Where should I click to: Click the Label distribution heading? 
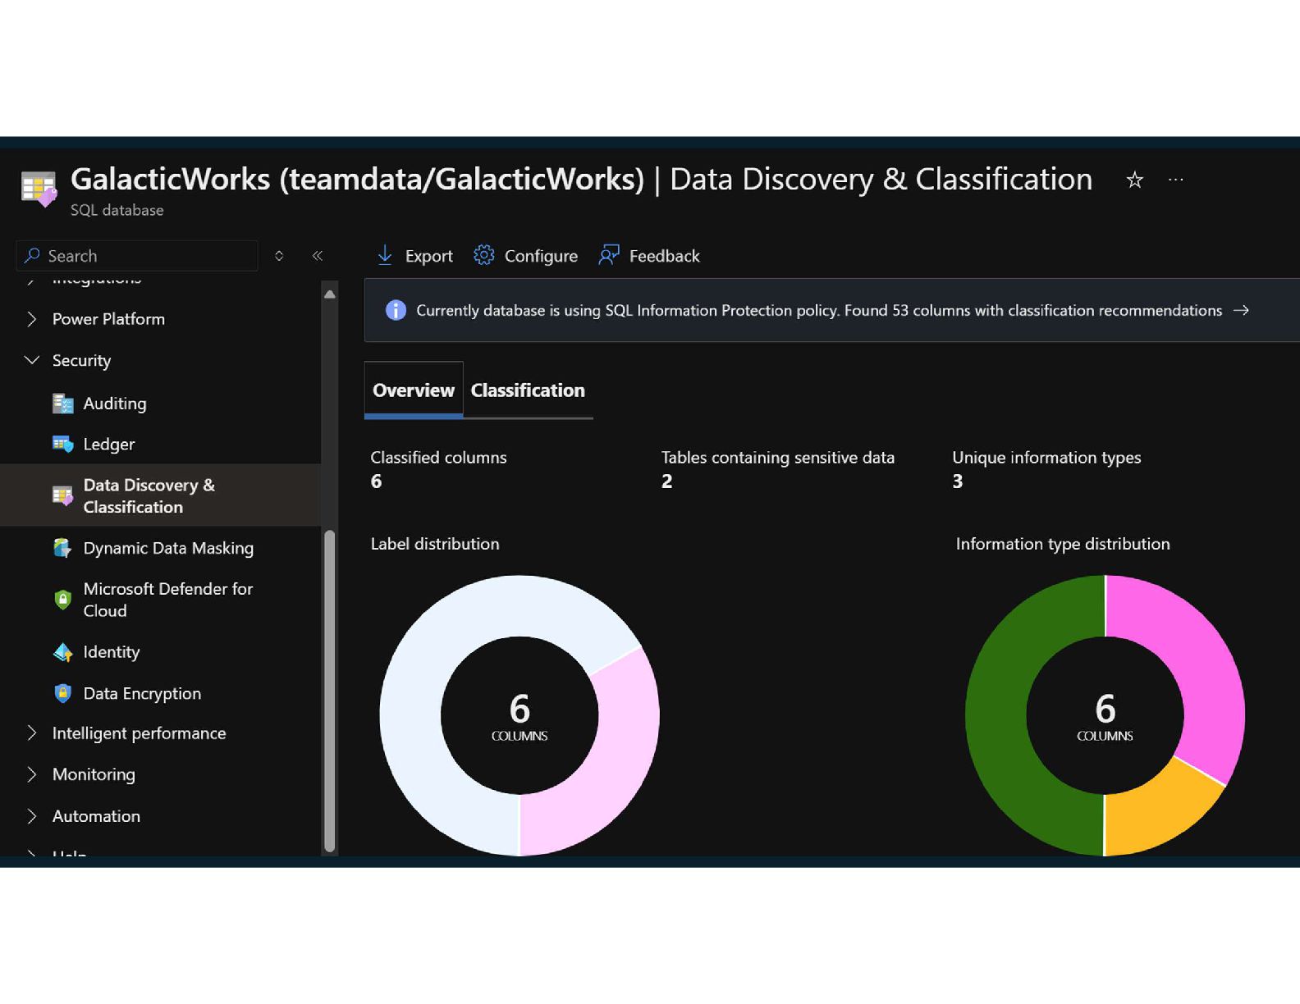tap(435, 544)
